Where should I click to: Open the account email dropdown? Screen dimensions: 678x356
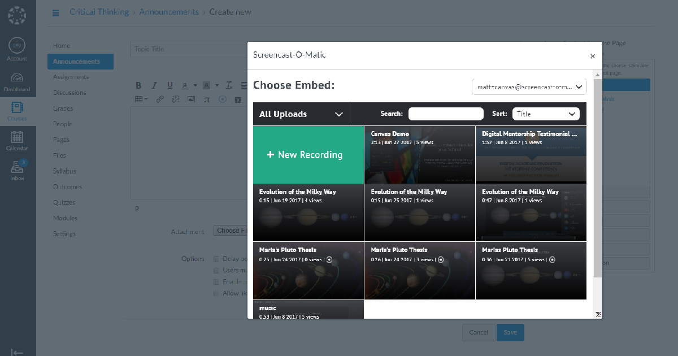pos(529,86)
